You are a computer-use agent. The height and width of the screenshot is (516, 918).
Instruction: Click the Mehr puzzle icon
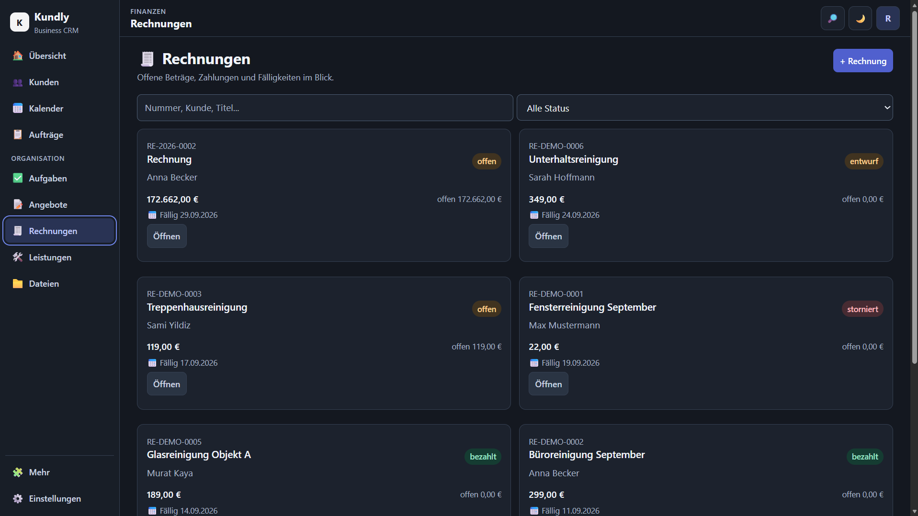[x=18, y=472]
